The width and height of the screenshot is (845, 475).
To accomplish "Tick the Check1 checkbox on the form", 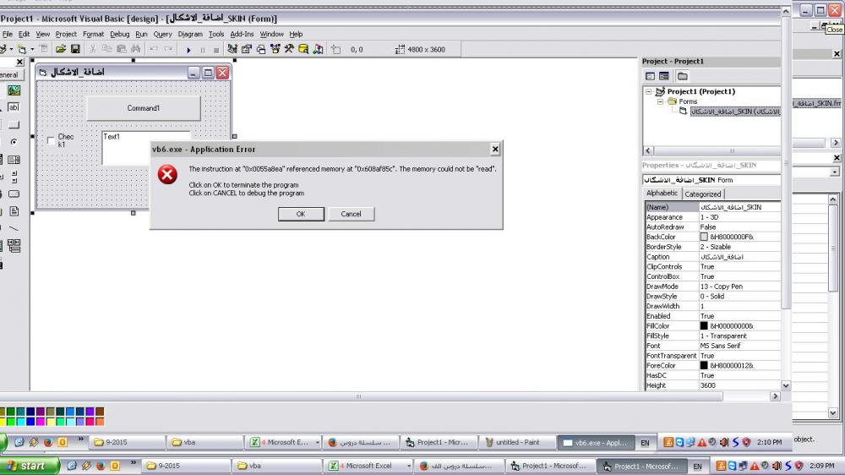I will tap(51, 140).
